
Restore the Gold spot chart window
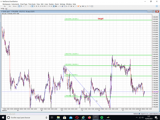pos(153,12)
